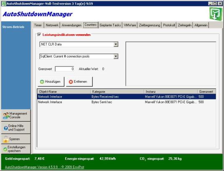This screenshot has width=224, height=171.
Task: Switch to the Zeitregeln tab
Action: tap(184, 25)
